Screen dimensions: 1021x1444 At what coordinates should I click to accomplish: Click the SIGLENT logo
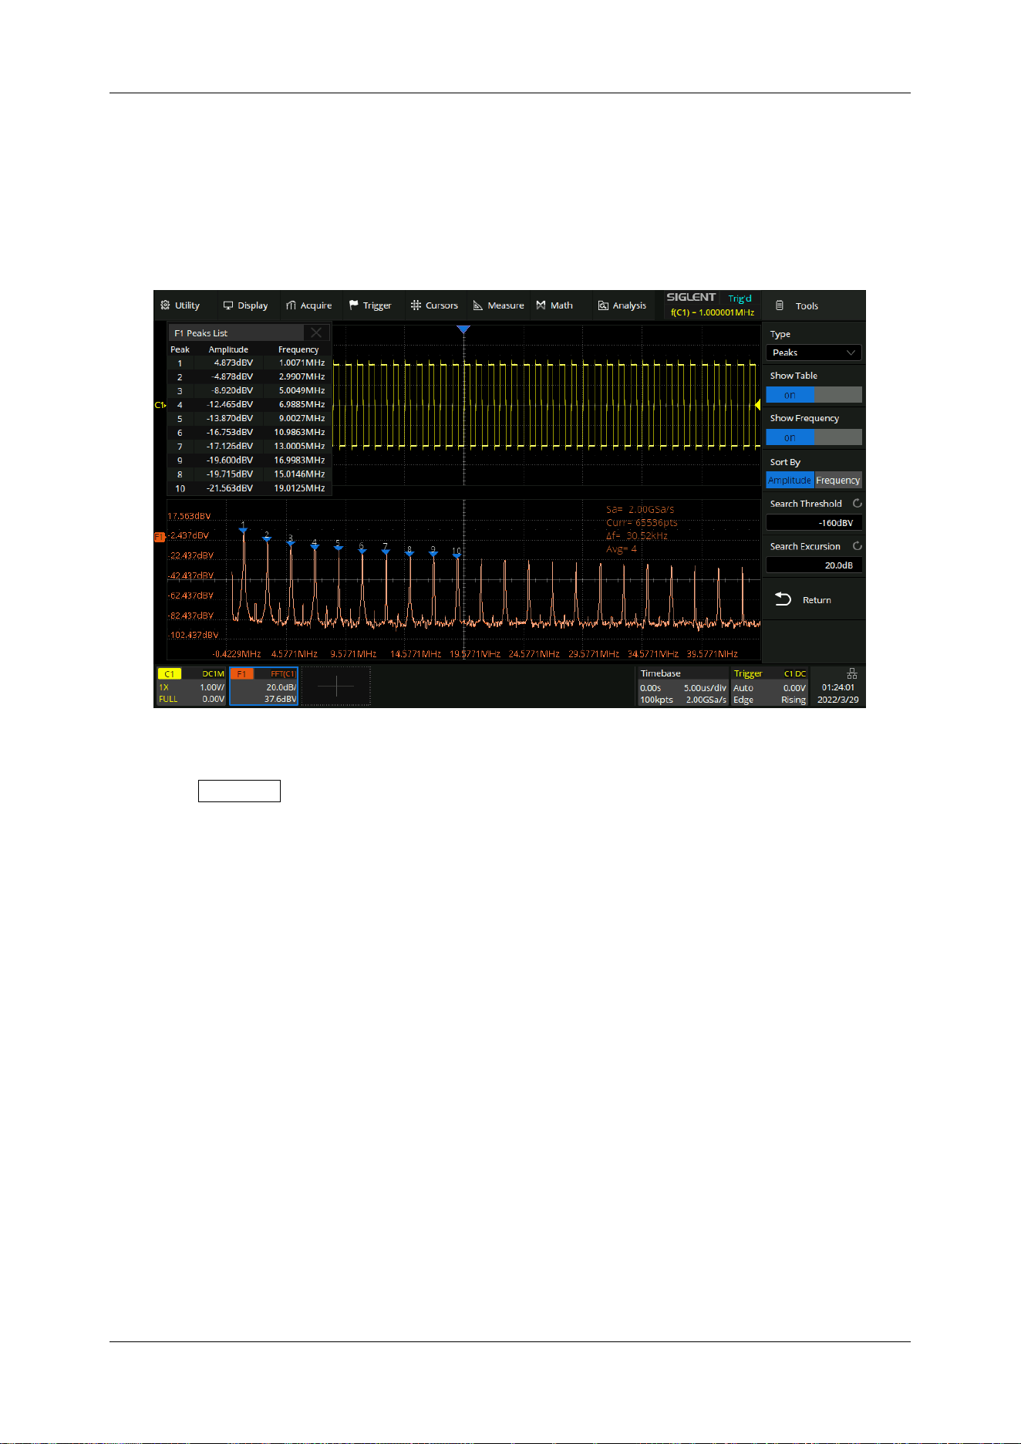(691, 297)
